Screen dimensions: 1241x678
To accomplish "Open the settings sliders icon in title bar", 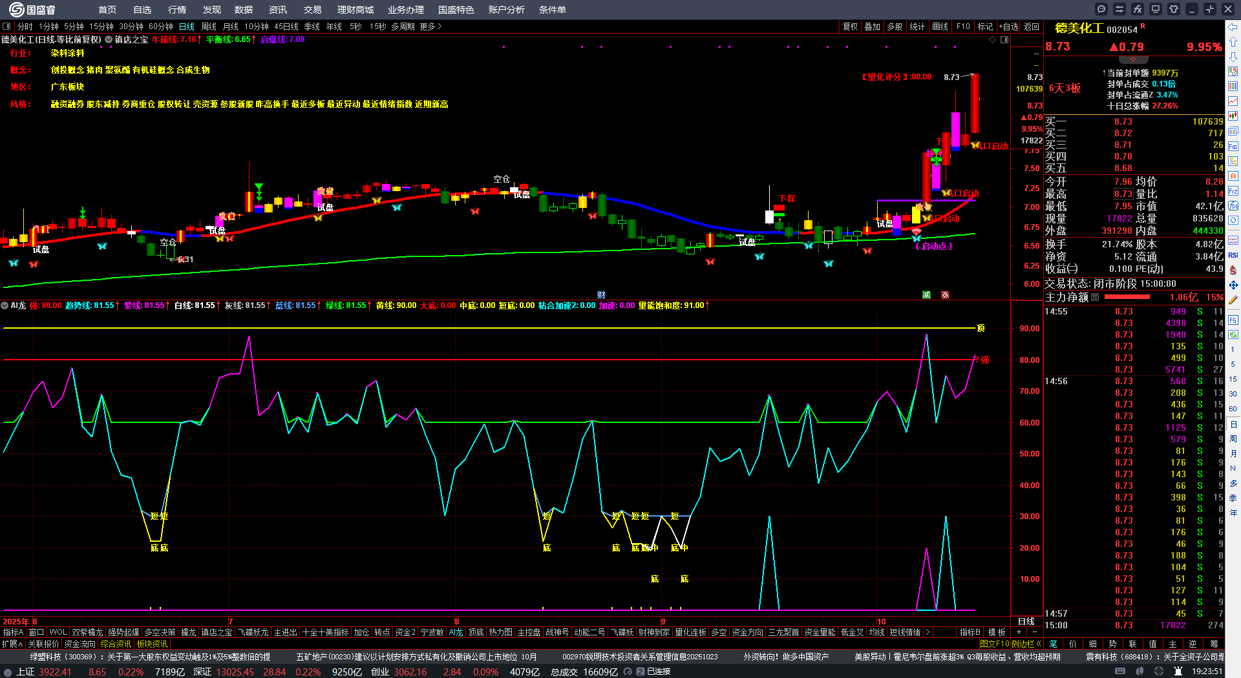I will pos(1119,9).
